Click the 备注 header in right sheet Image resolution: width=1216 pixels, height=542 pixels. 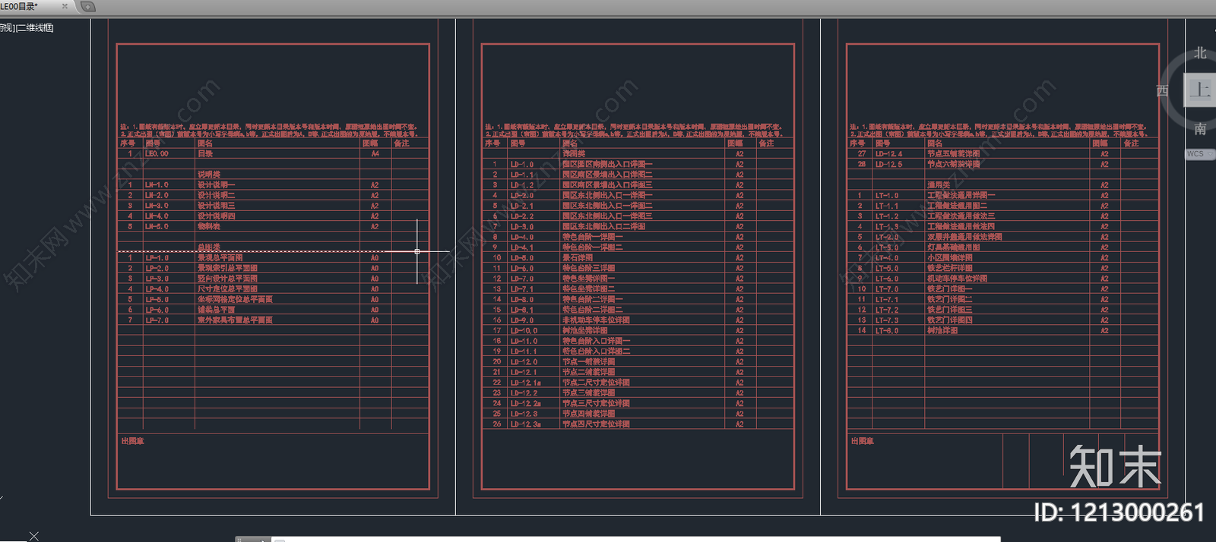click(x=1131, y=143)
